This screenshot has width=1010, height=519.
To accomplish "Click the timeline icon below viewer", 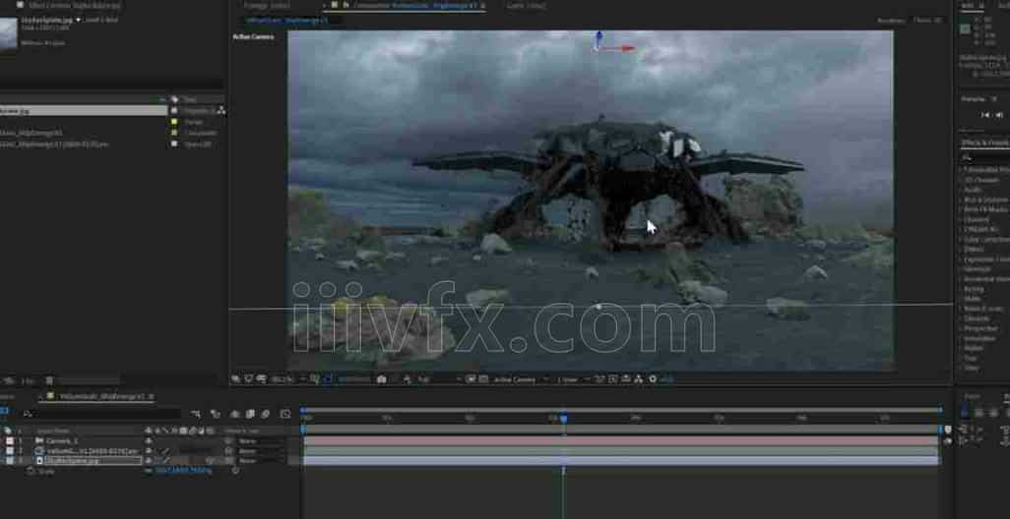I will point(626,379).
